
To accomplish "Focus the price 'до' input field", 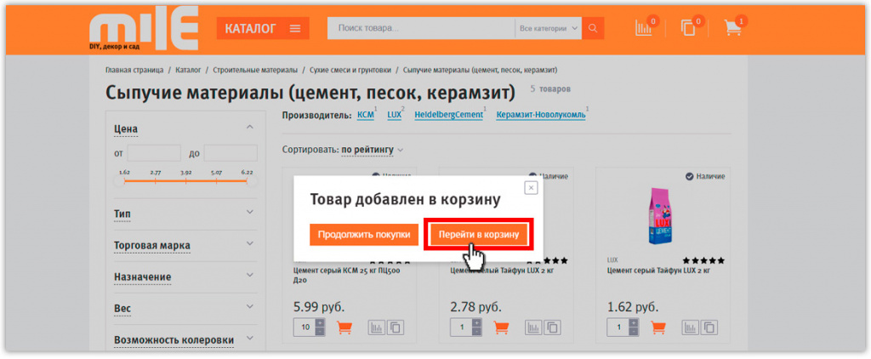I will [231, 153].
